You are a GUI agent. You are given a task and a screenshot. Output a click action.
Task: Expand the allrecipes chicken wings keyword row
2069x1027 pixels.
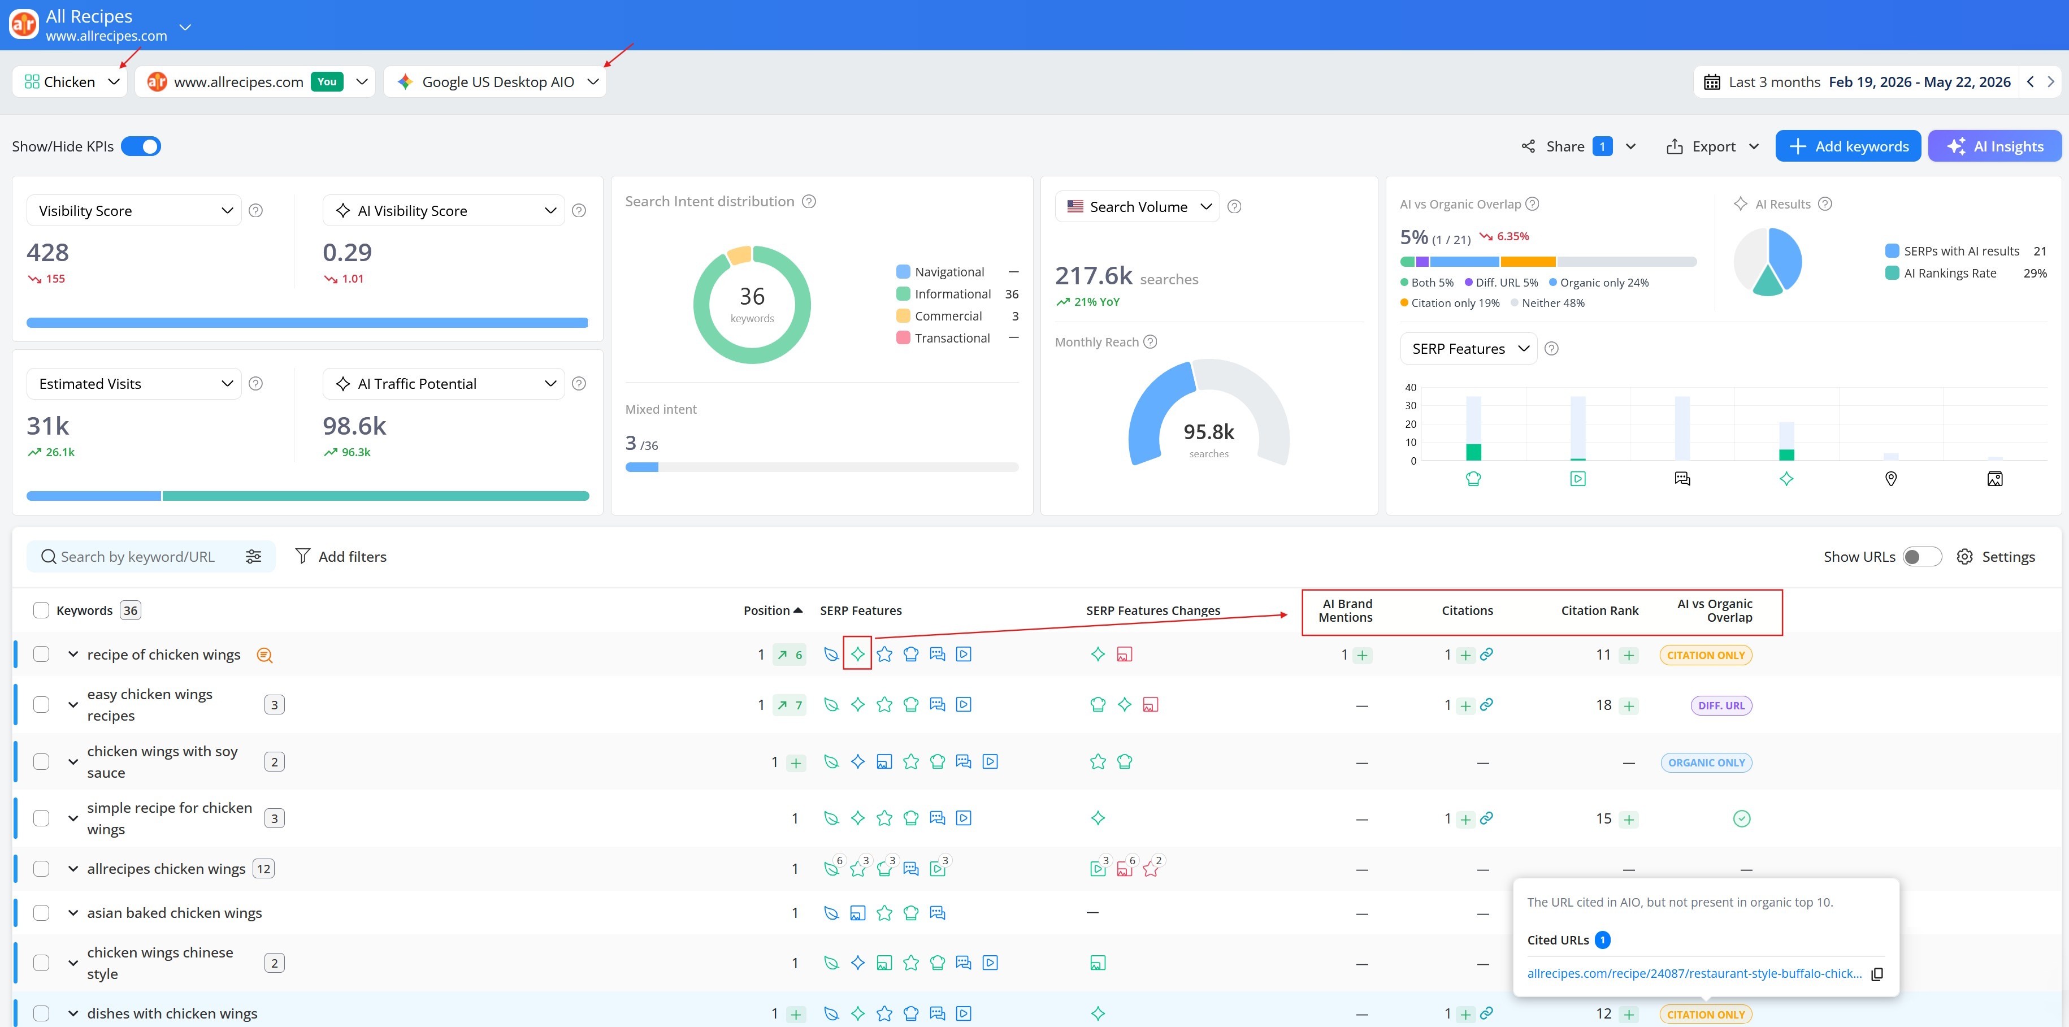73,869
